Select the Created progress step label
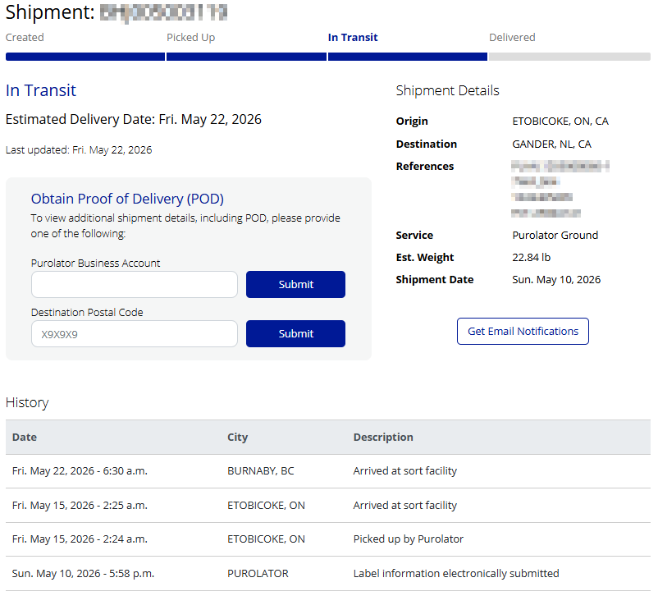 [25, 38]
